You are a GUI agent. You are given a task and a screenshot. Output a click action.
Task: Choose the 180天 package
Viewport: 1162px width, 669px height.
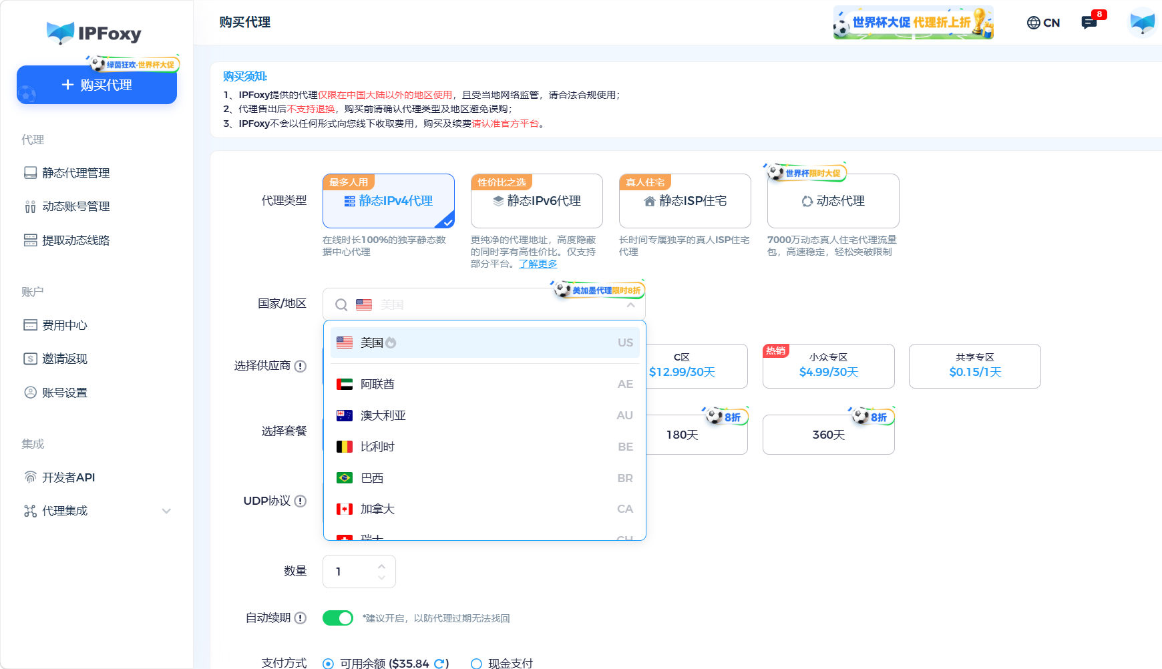coord(682,435)
